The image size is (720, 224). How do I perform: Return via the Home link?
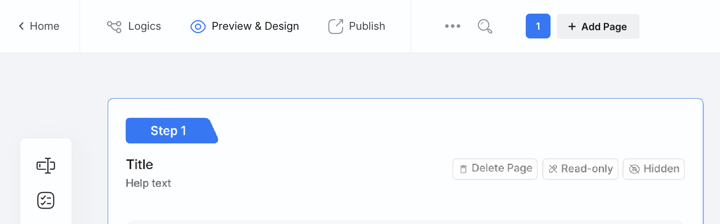coord(45,26)
